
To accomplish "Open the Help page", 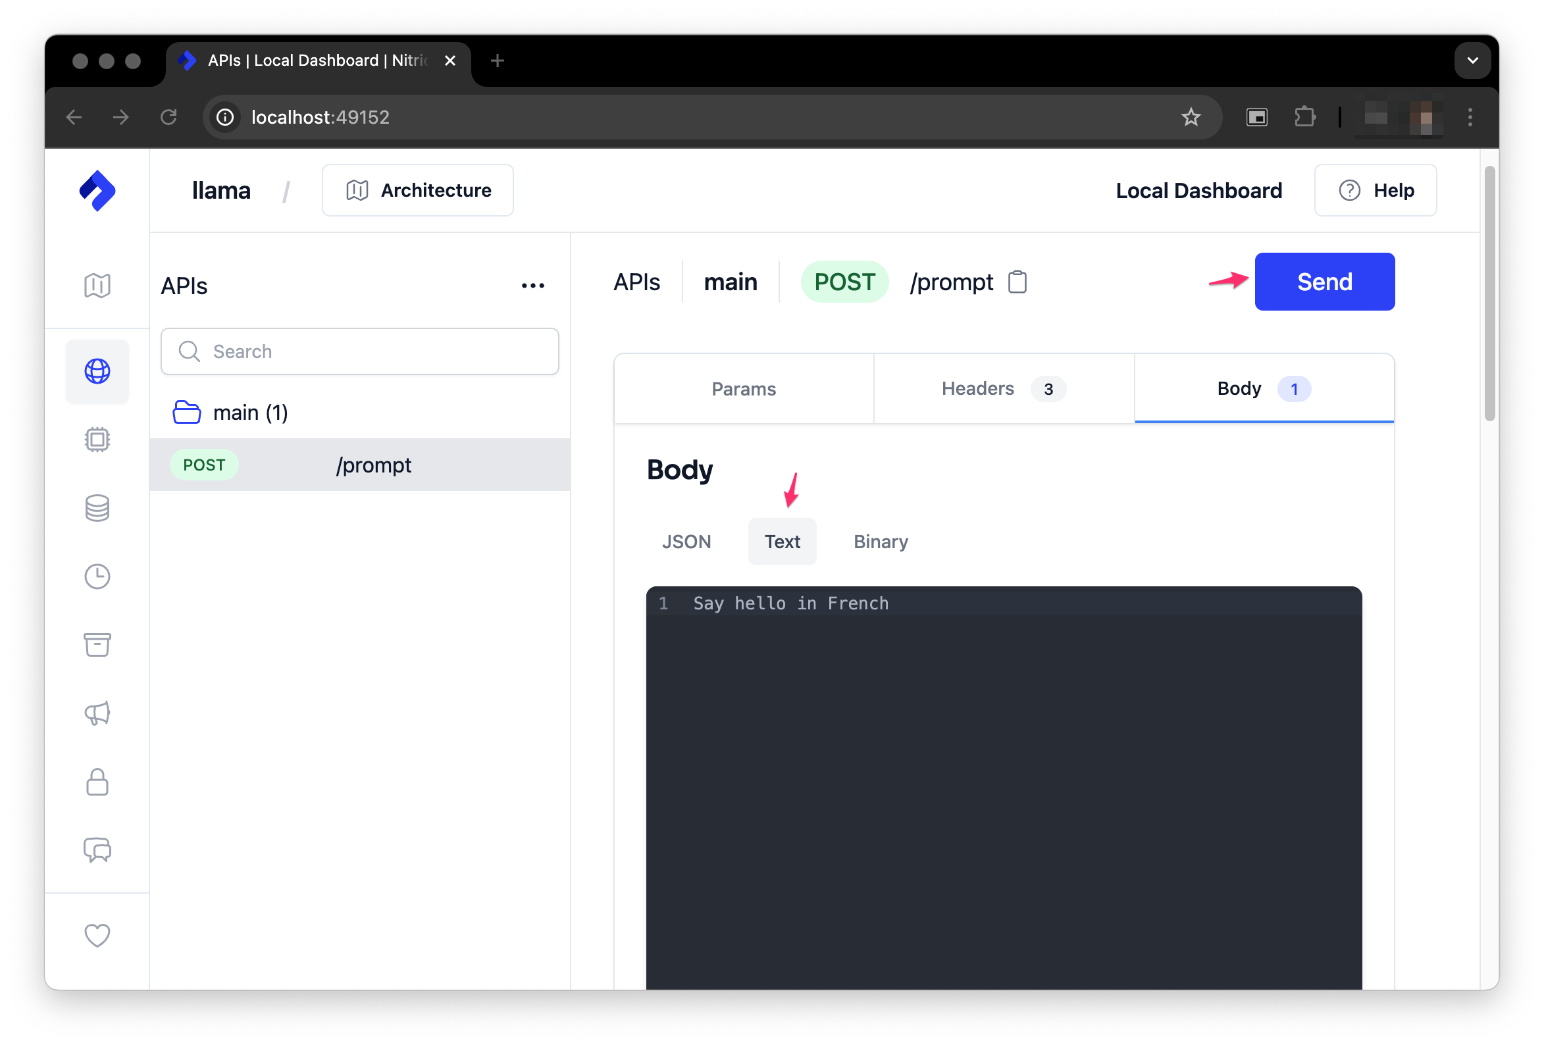I will pyautogui.click(x=1376, y=190).
